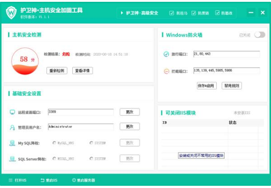The width and height of the screenshot is (271, 188).
Task: Click the 58分 score gauge
Action: point(25,61)
